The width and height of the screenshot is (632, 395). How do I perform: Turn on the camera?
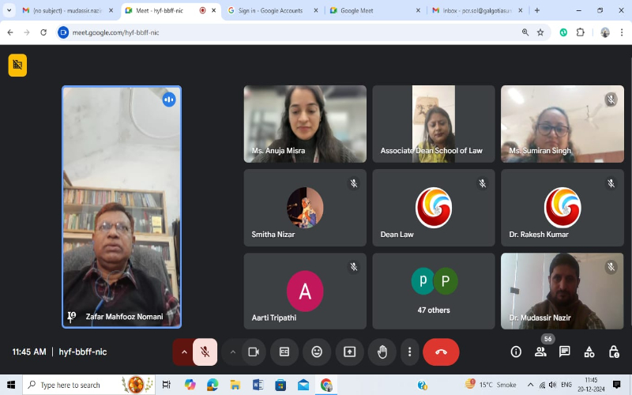(x=254, y=352)
